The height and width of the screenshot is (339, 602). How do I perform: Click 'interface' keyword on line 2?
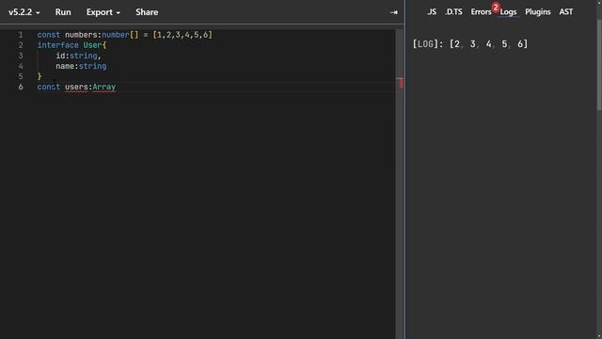58,45
